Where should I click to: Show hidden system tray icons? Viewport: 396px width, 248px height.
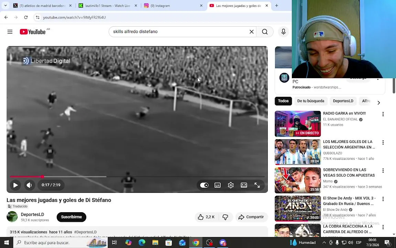324,242
